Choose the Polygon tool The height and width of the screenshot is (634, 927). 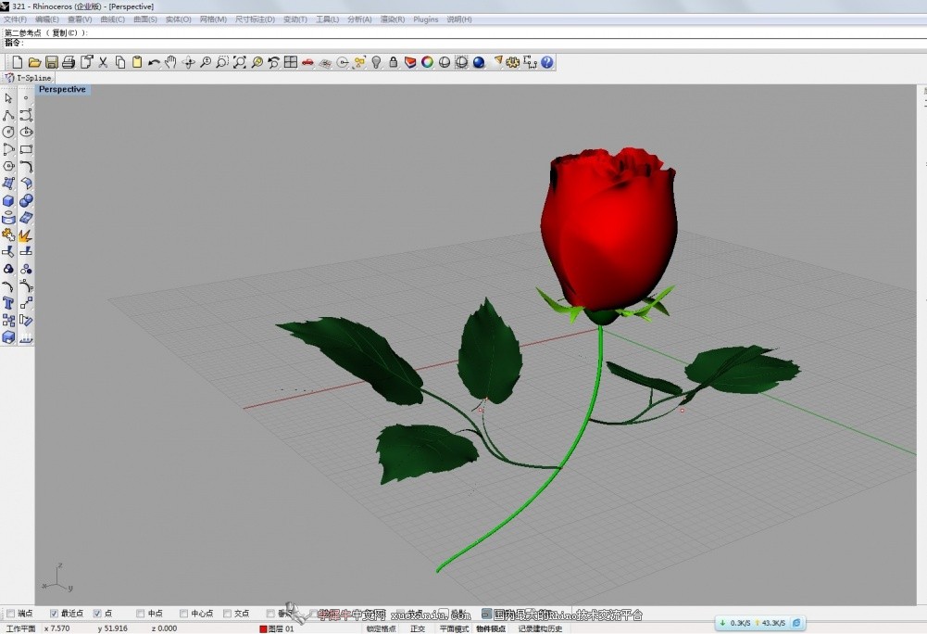click(8, 166)
